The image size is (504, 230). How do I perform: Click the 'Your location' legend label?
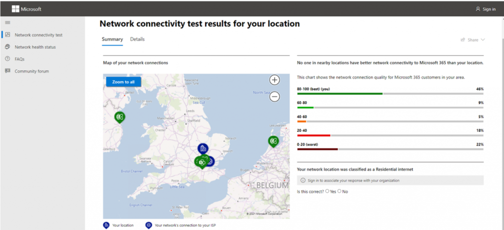click(x=123, y=226)
